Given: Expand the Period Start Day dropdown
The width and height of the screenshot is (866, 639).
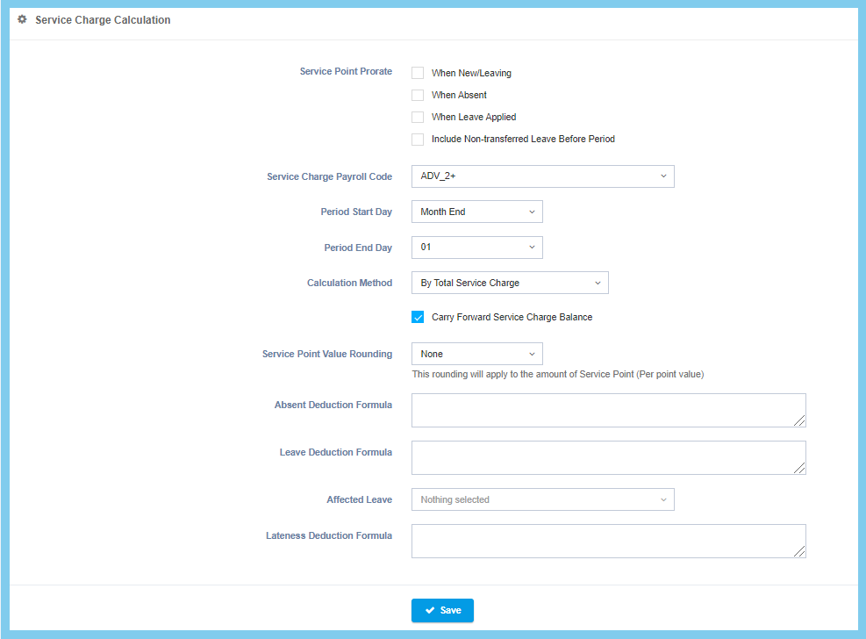Looking at the screenshot, I should tap(476, 212).
